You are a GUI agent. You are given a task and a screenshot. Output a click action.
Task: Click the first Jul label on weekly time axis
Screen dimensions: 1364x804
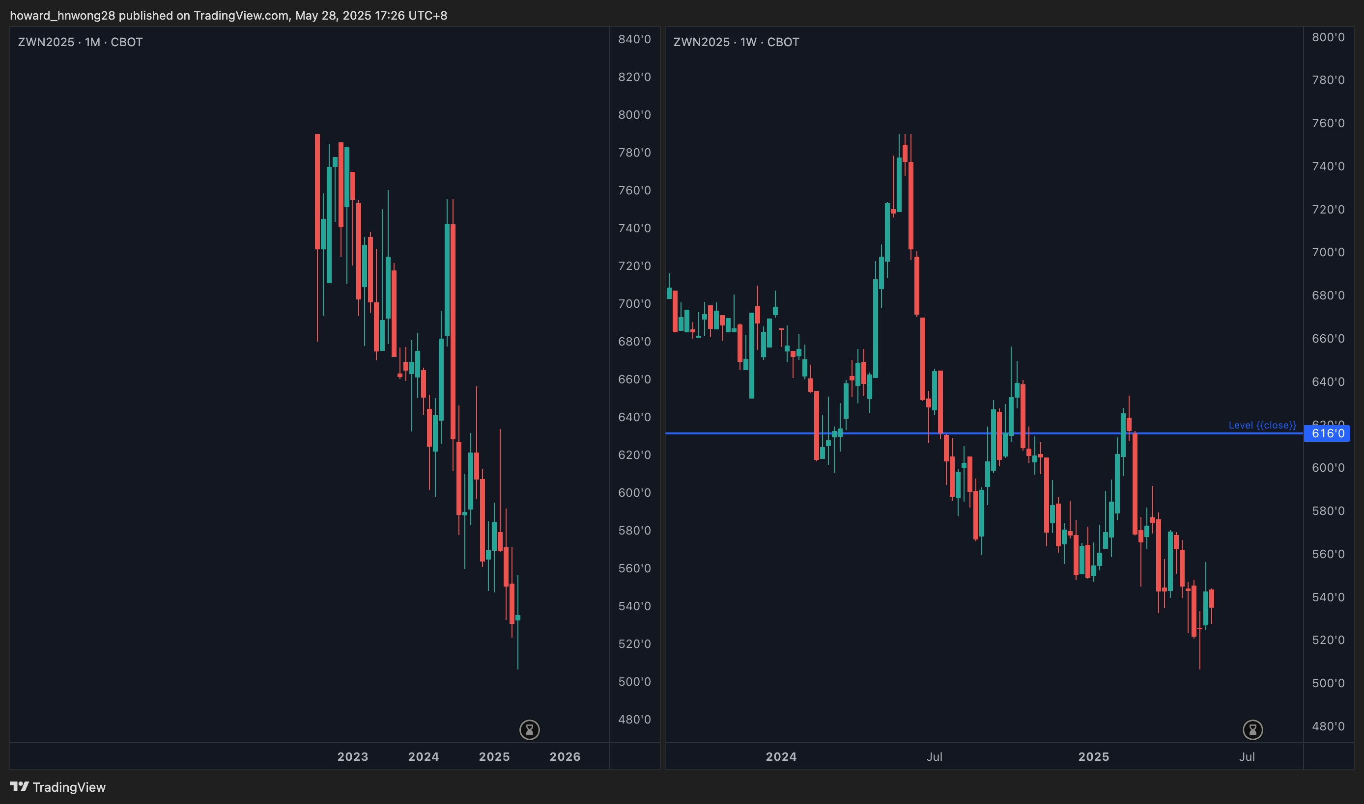(934, 757)
